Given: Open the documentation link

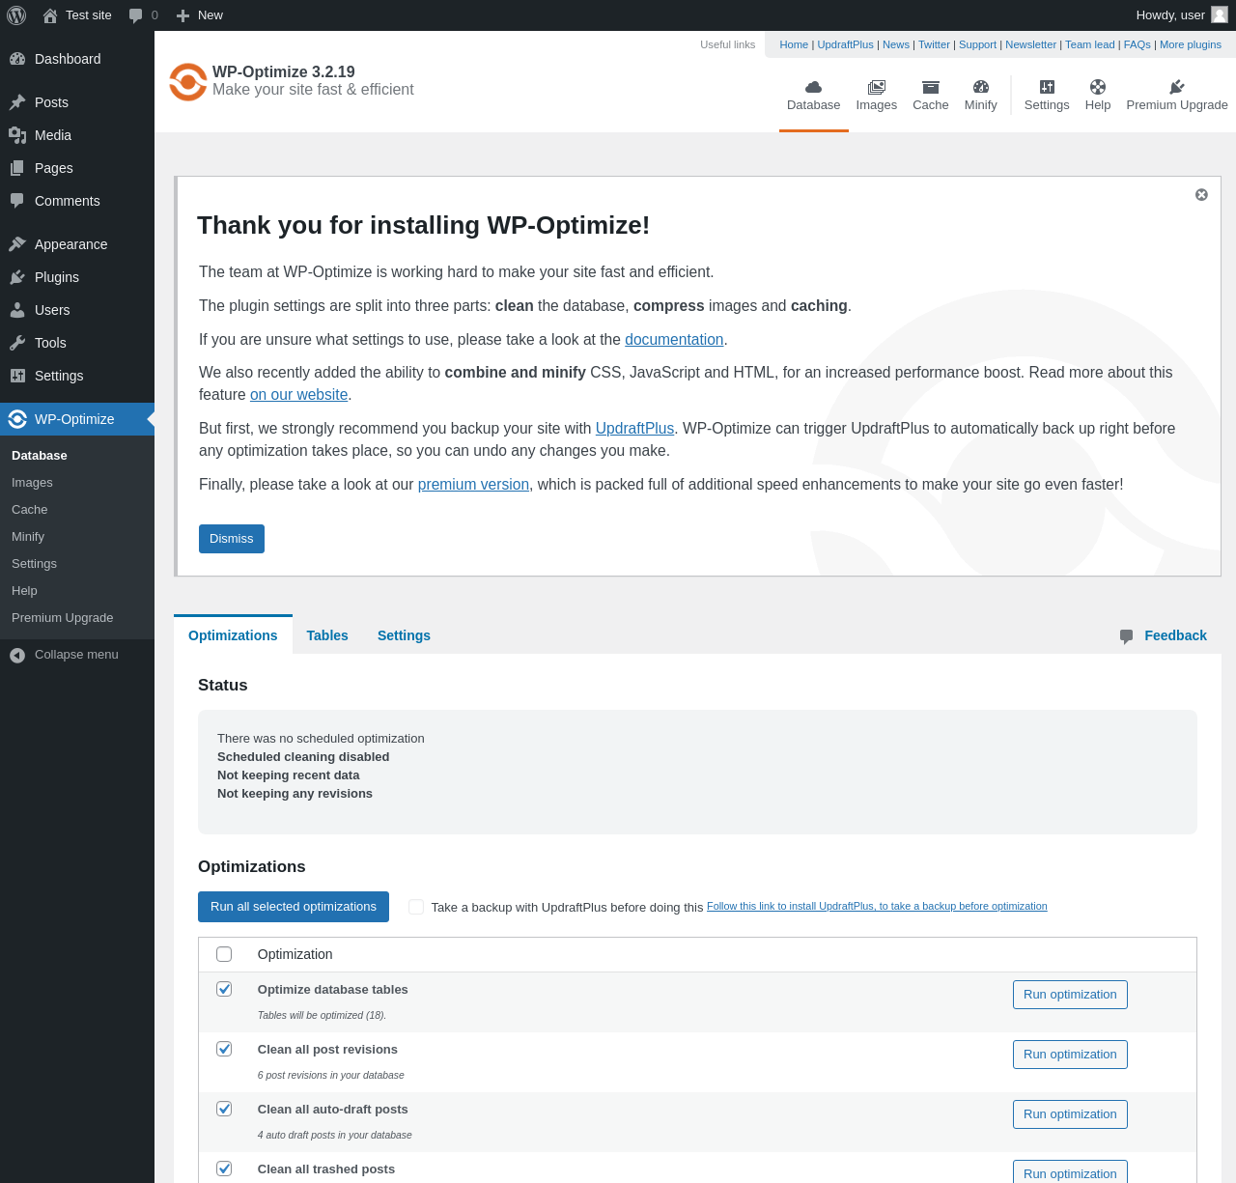Looking at the screenshot, I should pos(674,340).
